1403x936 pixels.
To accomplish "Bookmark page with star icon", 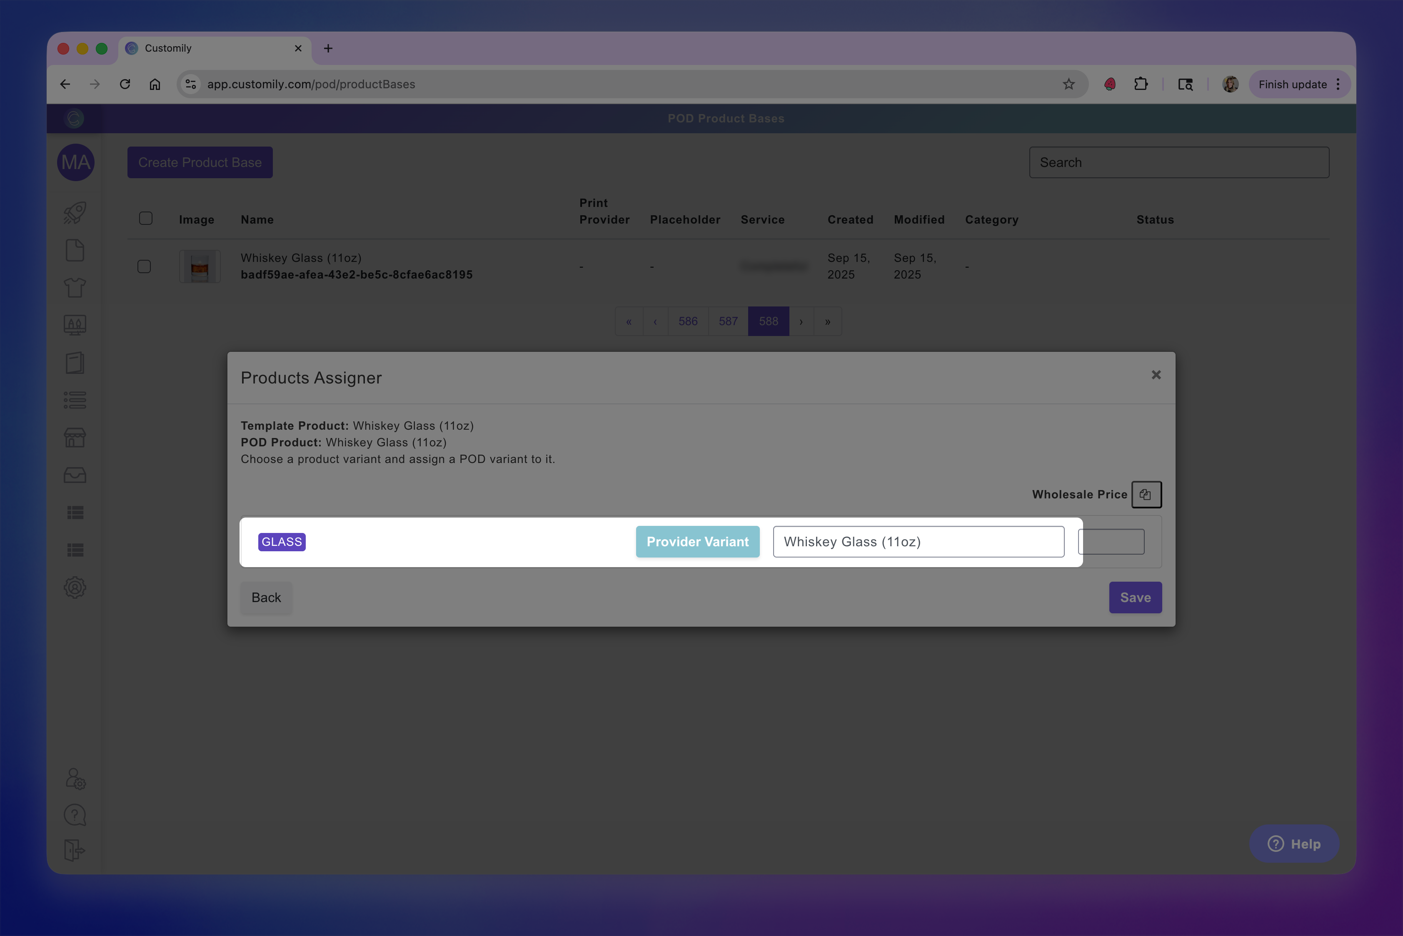I will tap(1068, 84).
